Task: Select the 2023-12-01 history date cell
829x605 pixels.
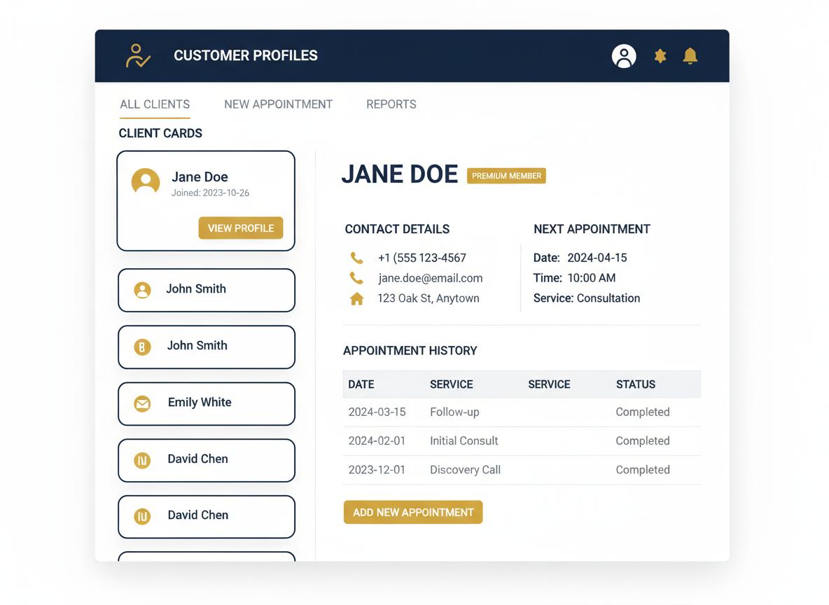Action: [377, 470]
